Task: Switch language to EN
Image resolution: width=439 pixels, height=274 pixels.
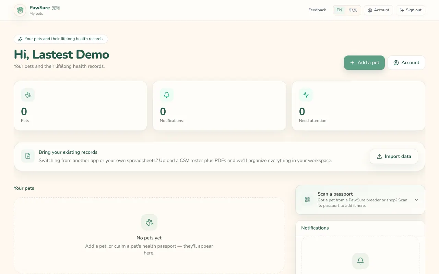Action: (x=339, y=10)
